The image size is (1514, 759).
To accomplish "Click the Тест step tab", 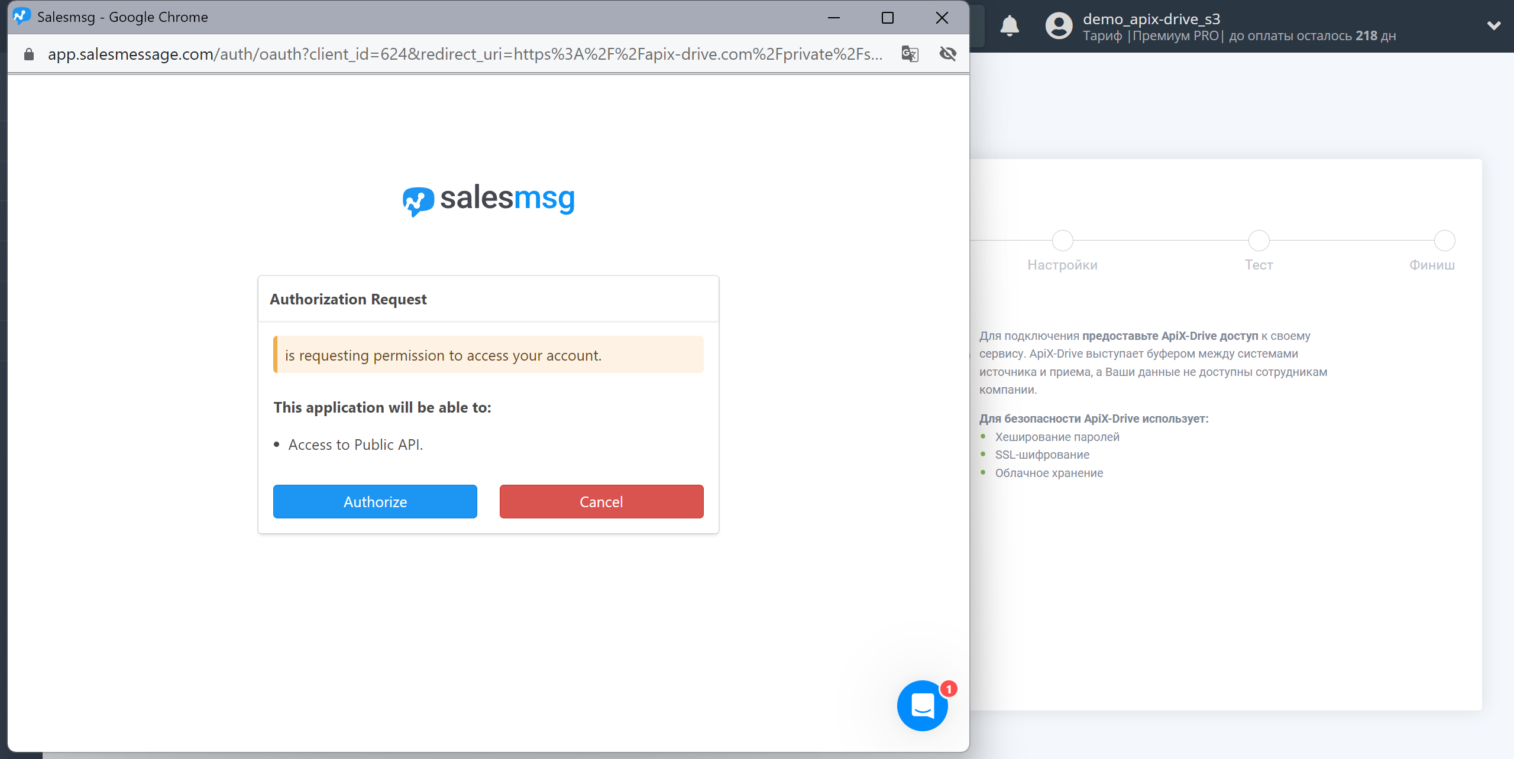I will (x=1259, y=250).
